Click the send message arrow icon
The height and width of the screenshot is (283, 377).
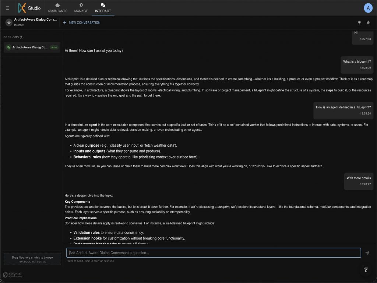tap(367, 253)
